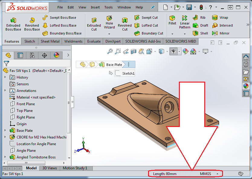This screenshot has height=179, width=252.
Task: Switch to the Evaluate tab
Action: click(94, 41)
